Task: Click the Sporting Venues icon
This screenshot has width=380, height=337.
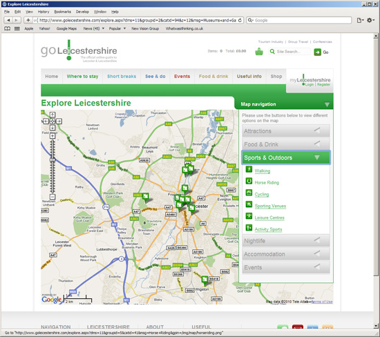Action: (249, 204)
